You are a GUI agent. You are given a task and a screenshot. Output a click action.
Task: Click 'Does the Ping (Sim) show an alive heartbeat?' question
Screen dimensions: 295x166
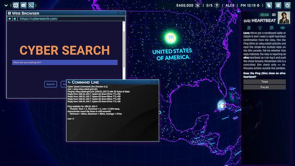pos(264,75)
